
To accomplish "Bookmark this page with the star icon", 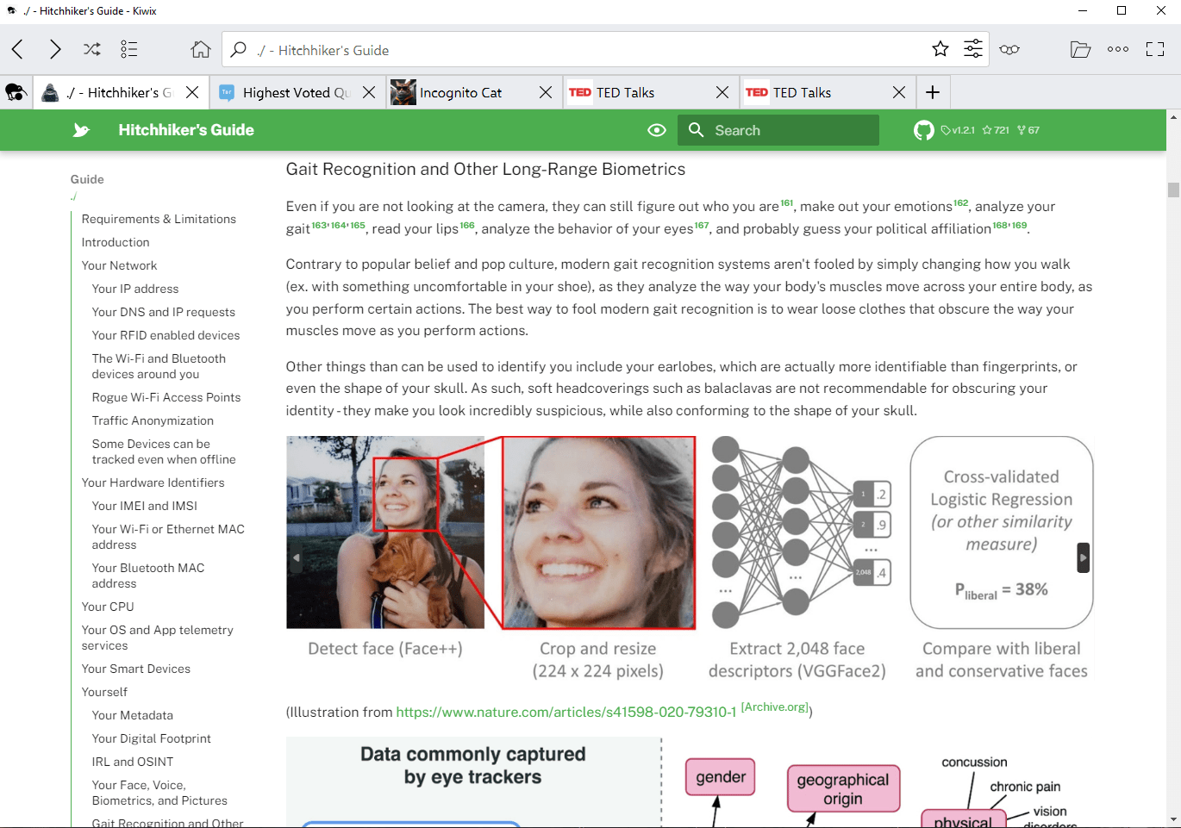I will [940, 49].
